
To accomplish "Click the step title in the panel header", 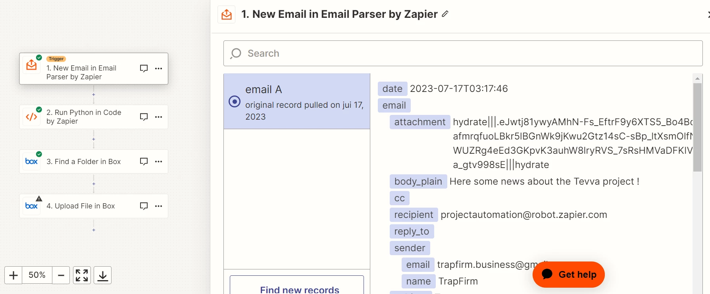I will pos(339,14).
